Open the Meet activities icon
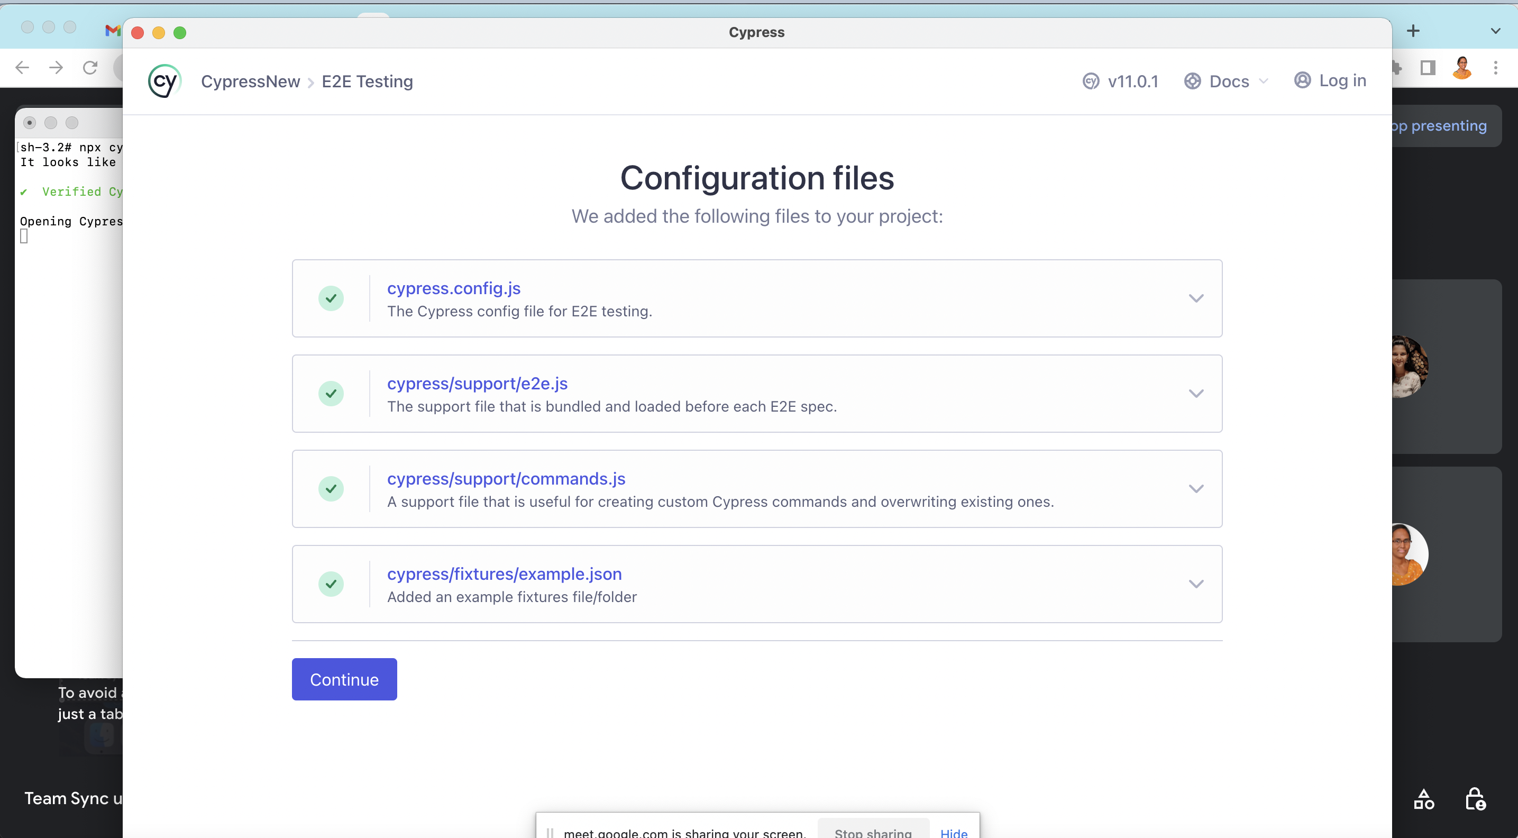This screenshot has height=838, width=1518. [x=1424, y=800]
